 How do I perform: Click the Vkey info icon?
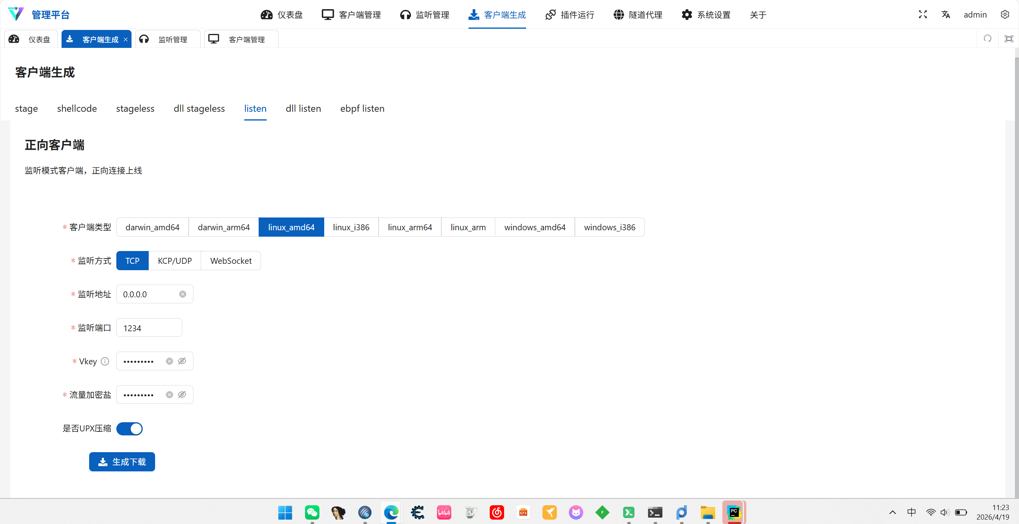click(x=105, y=361)
